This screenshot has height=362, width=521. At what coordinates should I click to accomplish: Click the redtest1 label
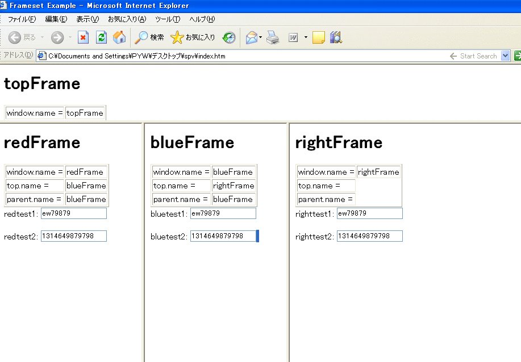tap(21, 214)
